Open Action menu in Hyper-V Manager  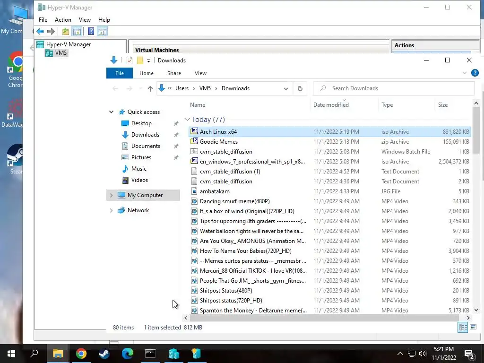coord(63,20)
